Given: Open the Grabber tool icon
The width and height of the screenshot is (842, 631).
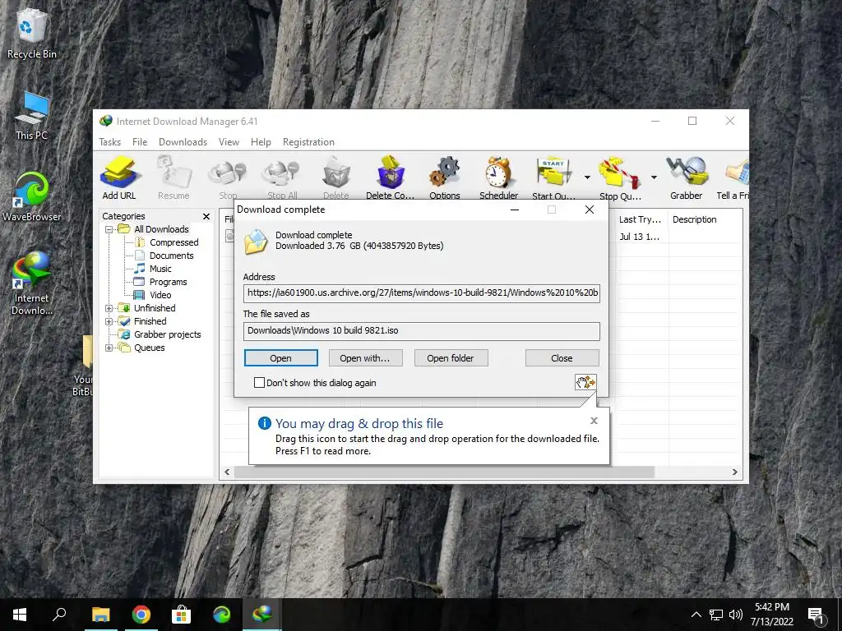Looking at the screenshot, I should pos(687,178).
